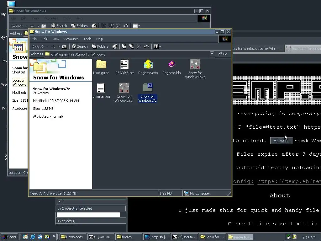Click Search in background Explorer window toolbar
This screenshot has width=321, height=241.
(x=59, y=26)
